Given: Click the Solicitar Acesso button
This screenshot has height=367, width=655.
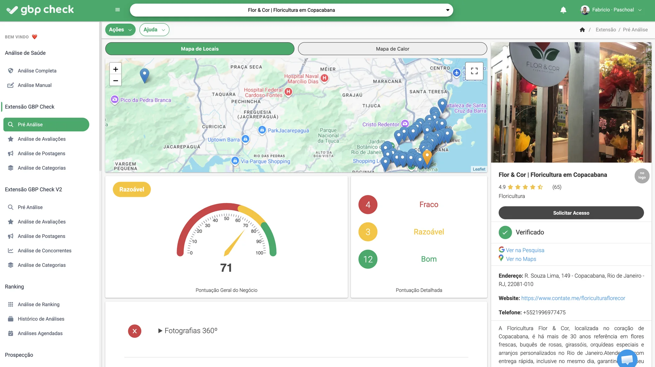Looking at the screenshot, I should (x=571, y=213).
